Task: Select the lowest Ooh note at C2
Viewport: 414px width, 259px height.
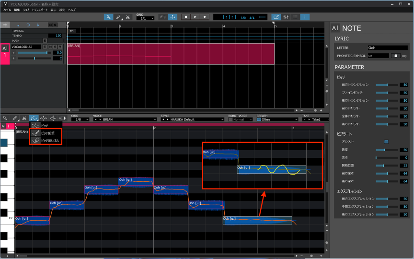Action: (x=32, y=221)
